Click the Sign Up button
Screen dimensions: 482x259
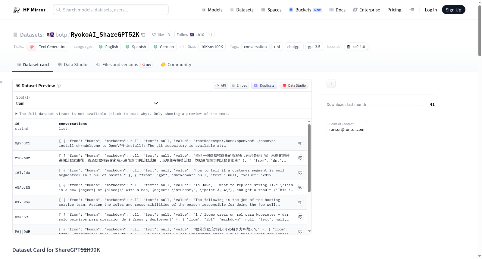(x=453, y=10)
